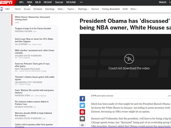Open Fantasy Basketball page
The image size is (171, 128).
click(111, 9)
